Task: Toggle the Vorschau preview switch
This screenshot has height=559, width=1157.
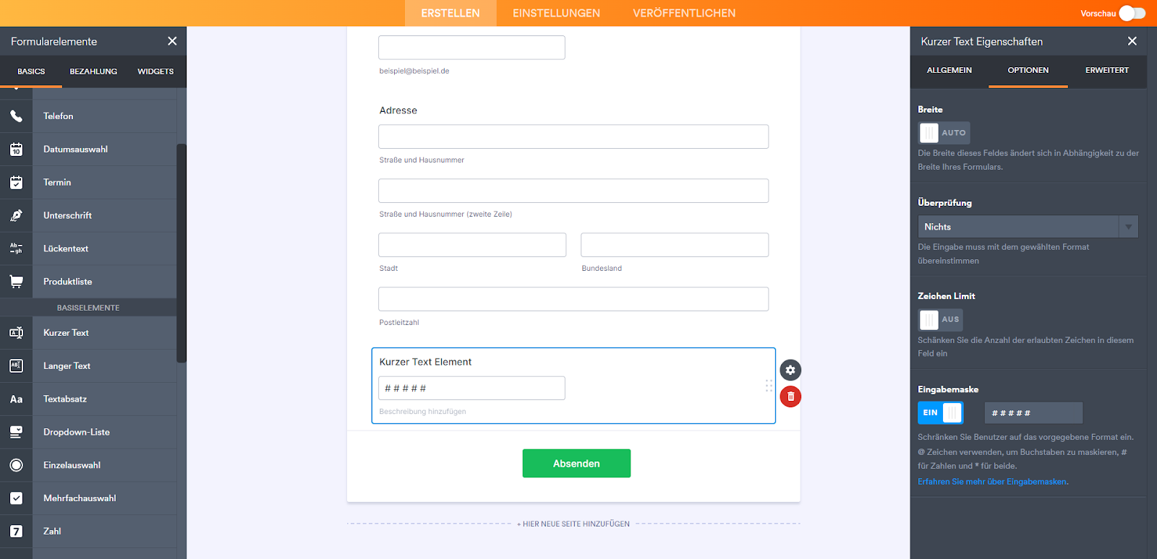Action: point(1132,13)
